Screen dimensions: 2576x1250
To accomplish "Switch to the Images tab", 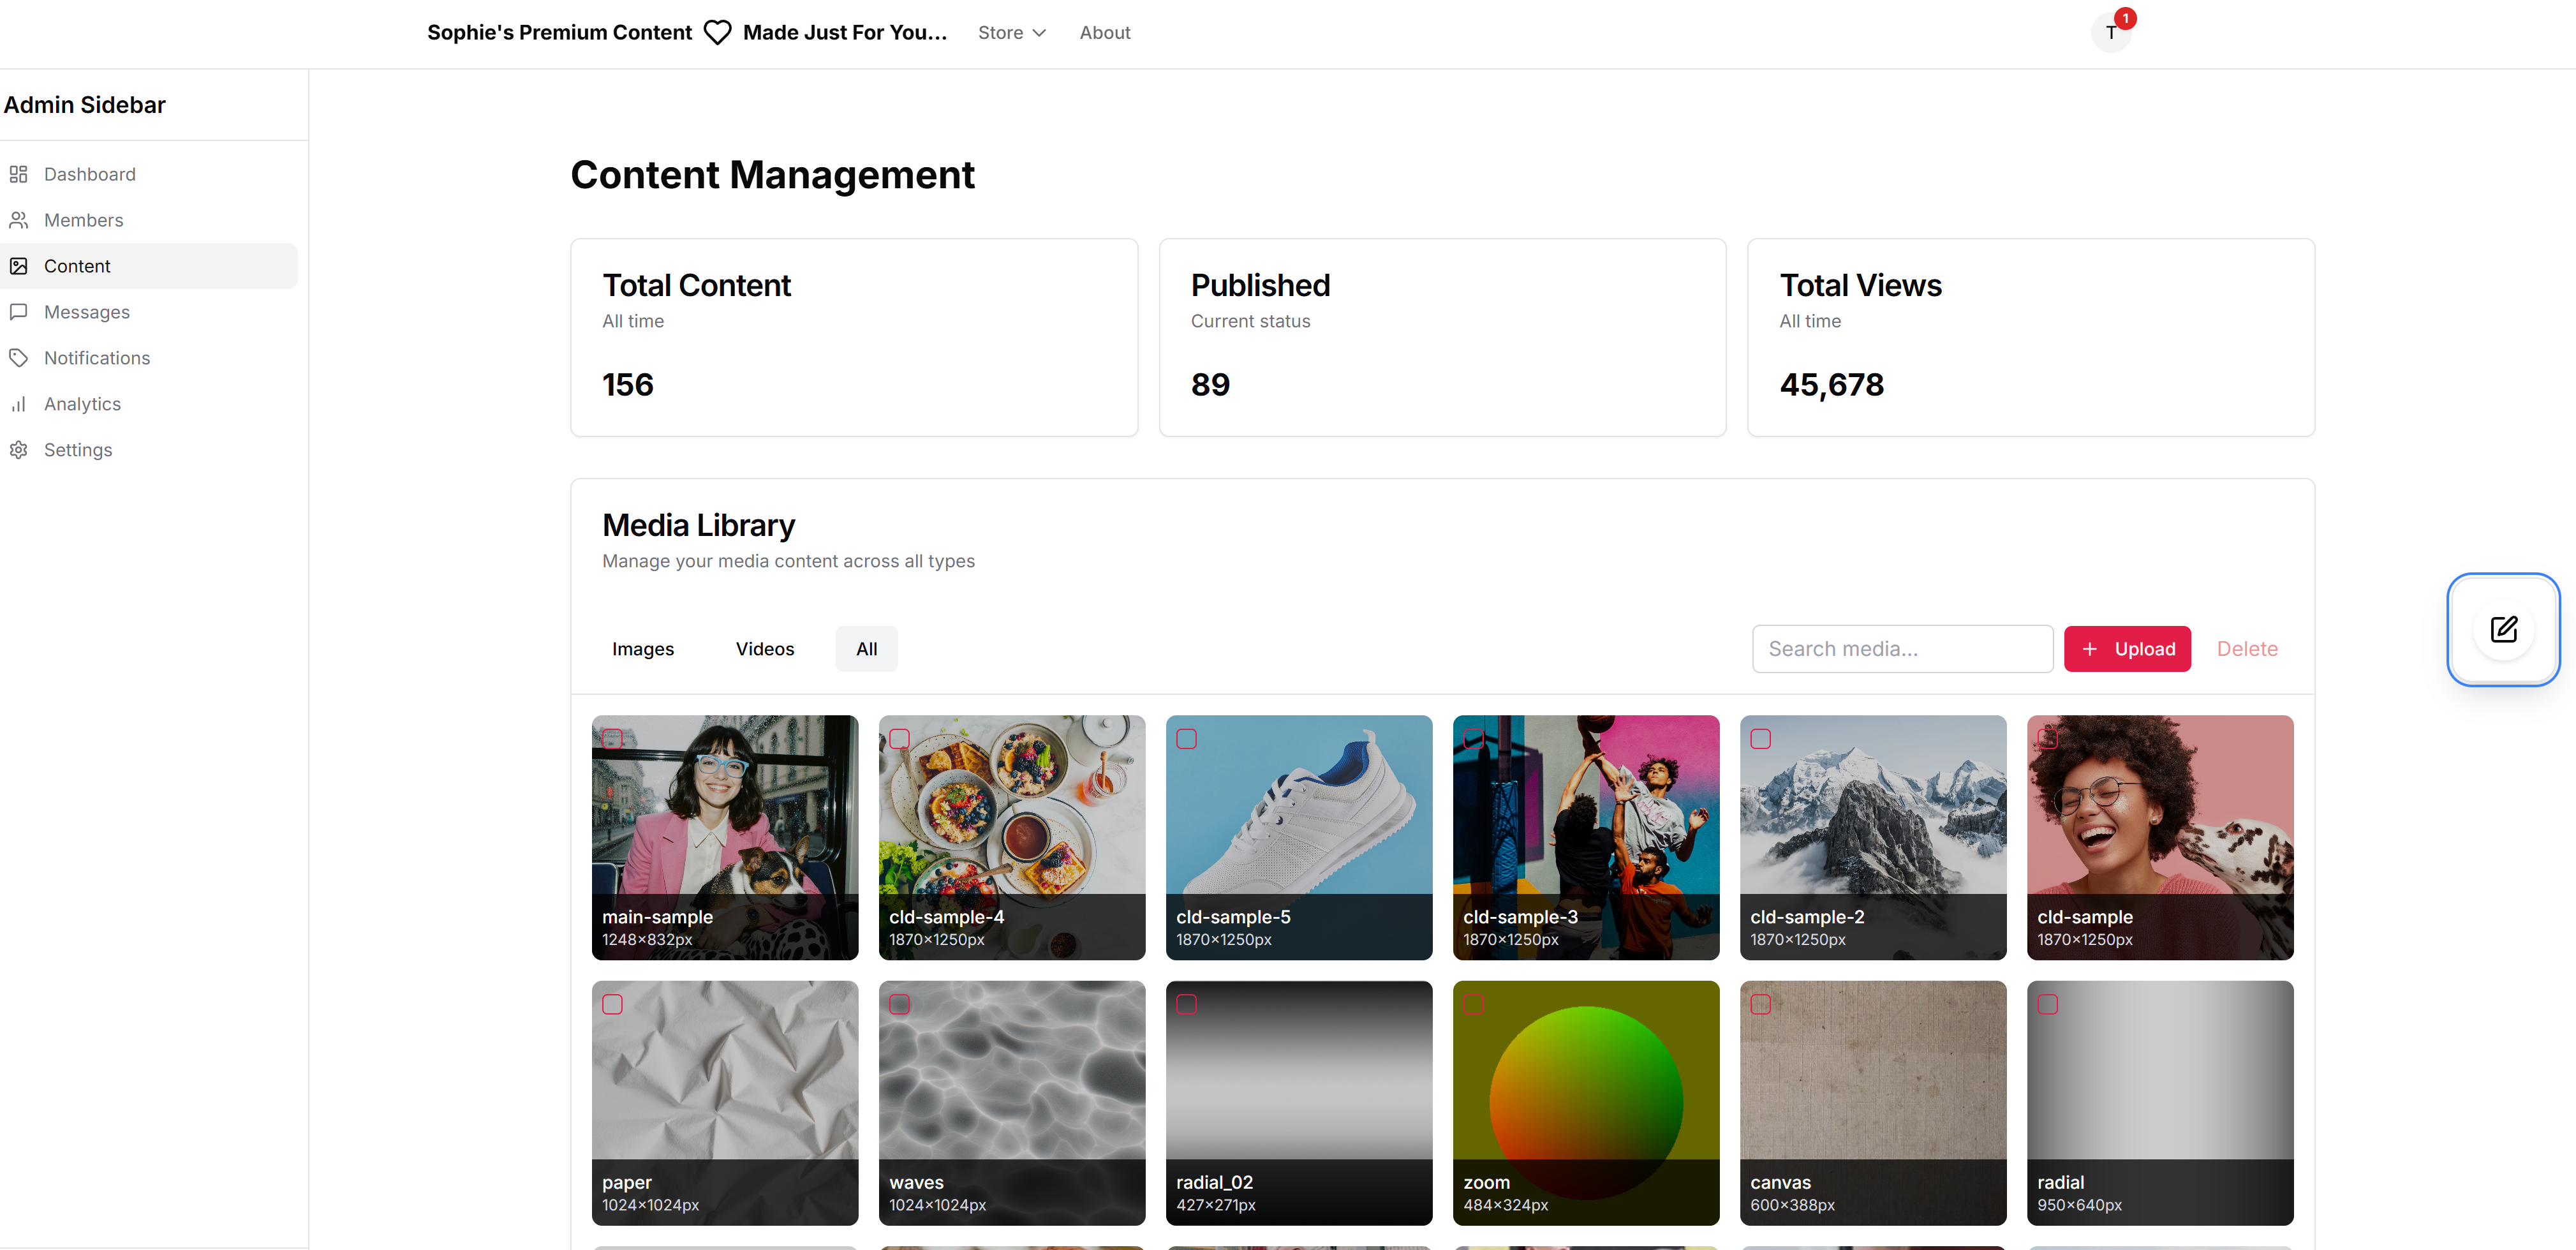I will tap(643, 649).
